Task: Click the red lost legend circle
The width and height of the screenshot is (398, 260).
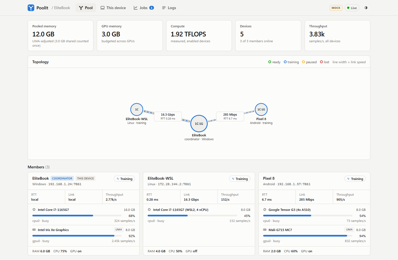Action: coord(321,62)
